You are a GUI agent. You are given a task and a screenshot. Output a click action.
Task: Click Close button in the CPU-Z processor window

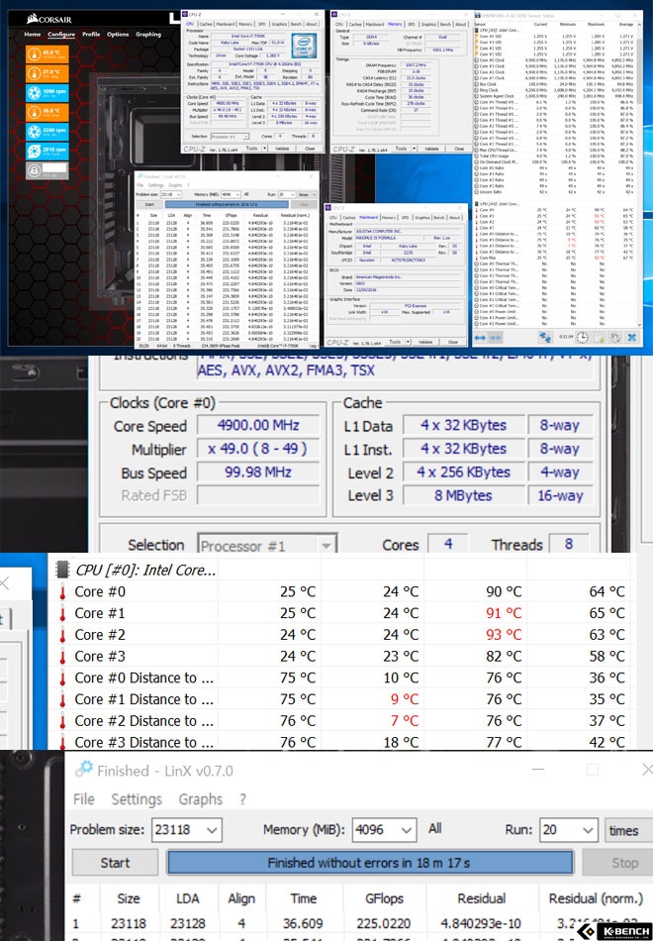click(x=310, y=149)
